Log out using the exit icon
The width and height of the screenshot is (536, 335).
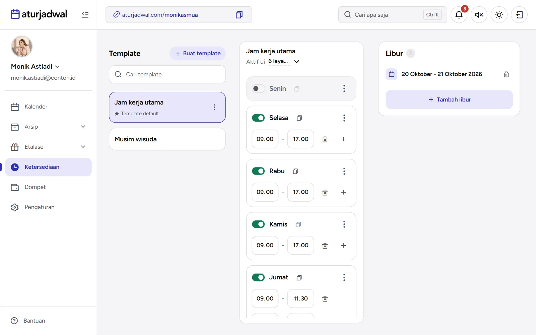(519, 15)
